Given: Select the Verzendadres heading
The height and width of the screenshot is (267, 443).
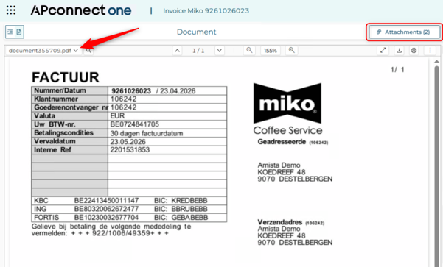Looking at the screenshot, I should [279, 222].
